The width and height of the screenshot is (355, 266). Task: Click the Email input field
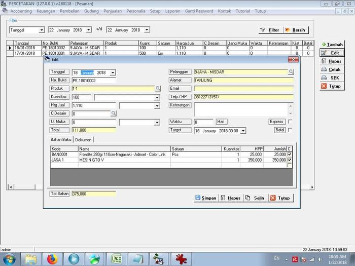[243, 89]
